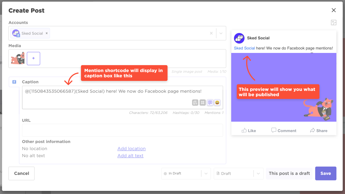Click the Add location link

(x=132, y=149)
